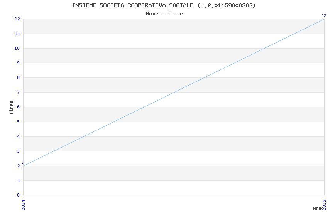Click the y-axis tick value 5
The height and width of the screenshot is (212, 328).
point(19,122)
